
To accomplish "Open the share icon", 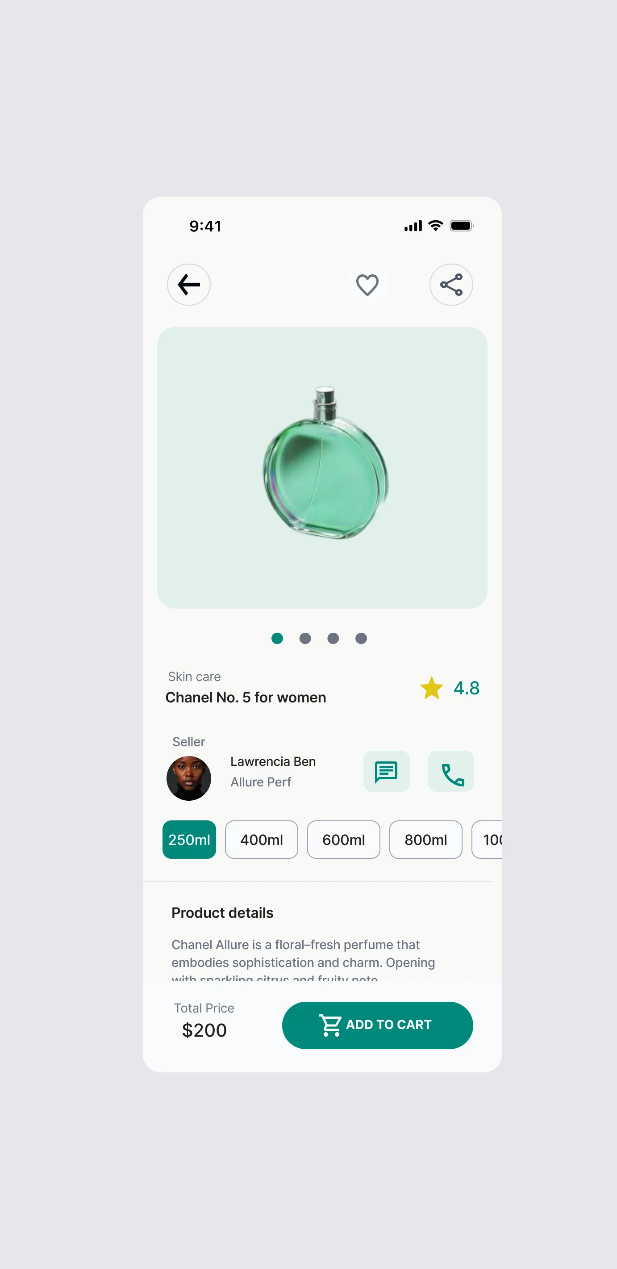I will click(450, 285).
